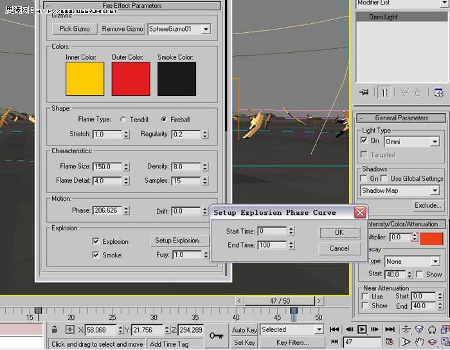Viewport: 450px width, 350px height.
Task: Toggle Show End Result icon
Action: coord(384,93)
